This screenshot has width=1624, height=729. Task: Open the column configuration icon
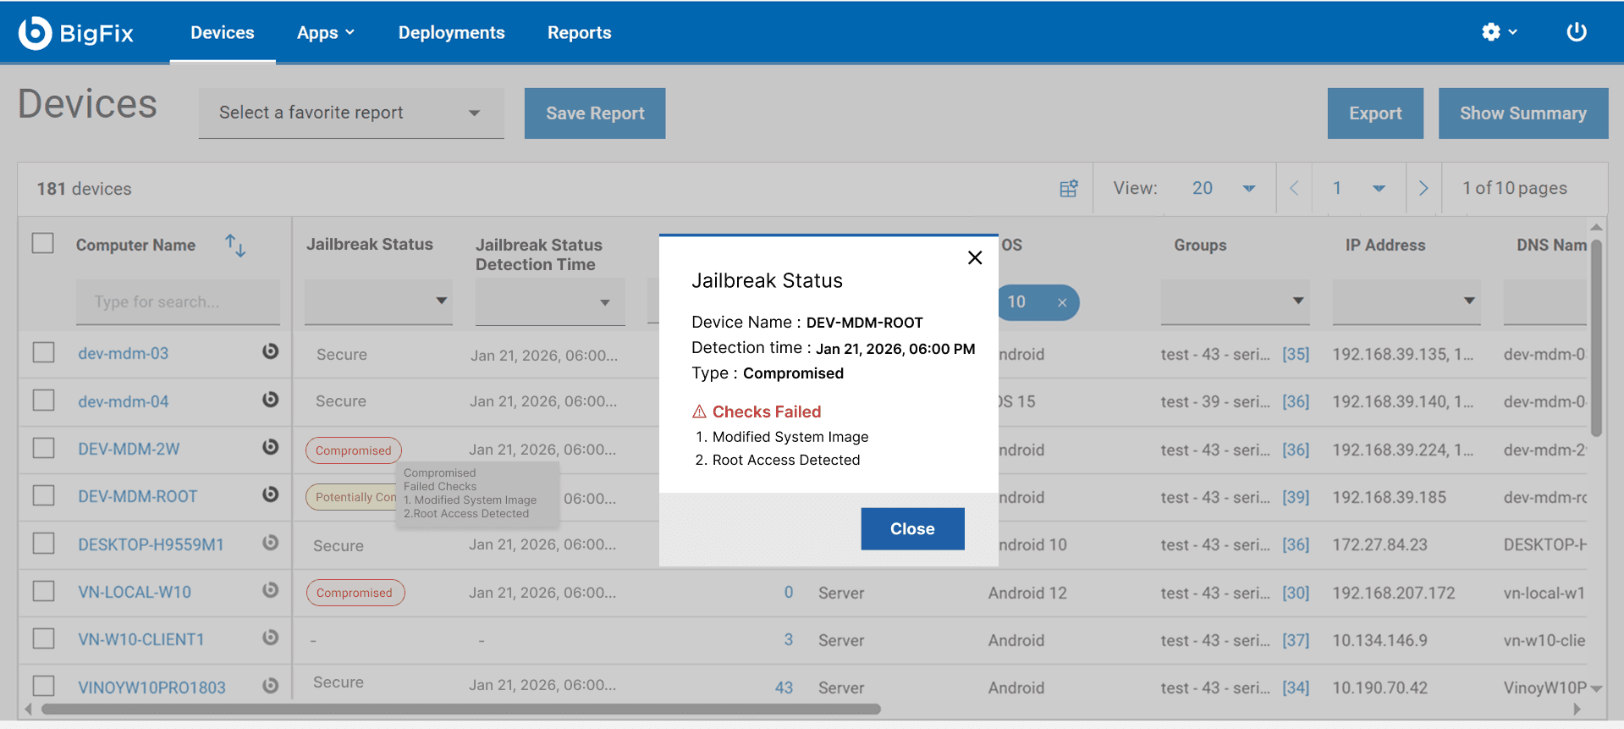point(1069,188)
